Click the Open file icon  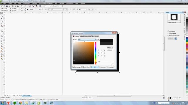click(x=4, y=6)
